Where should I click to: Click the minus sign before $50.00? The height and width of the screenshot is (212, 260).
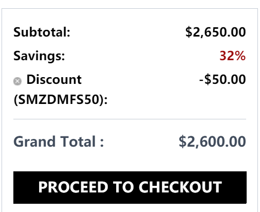tap(201, 80)
